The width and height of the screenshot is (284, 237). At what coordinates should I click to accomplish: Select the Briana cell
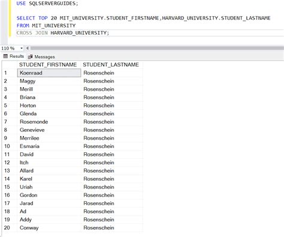click(49, 97)
